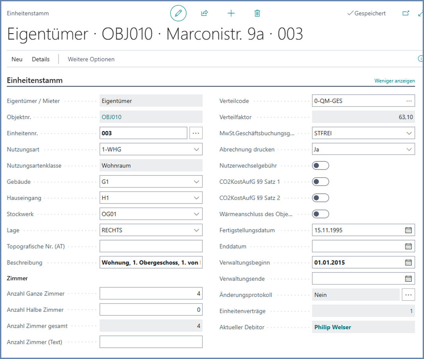
Task: Click the Weniger anzeigen link
Action: (x=394, y=81)
